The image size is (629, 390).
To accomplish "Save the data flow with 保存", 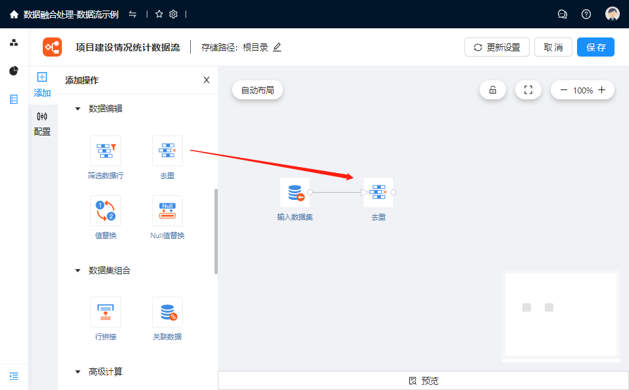I will click(595, 47).
